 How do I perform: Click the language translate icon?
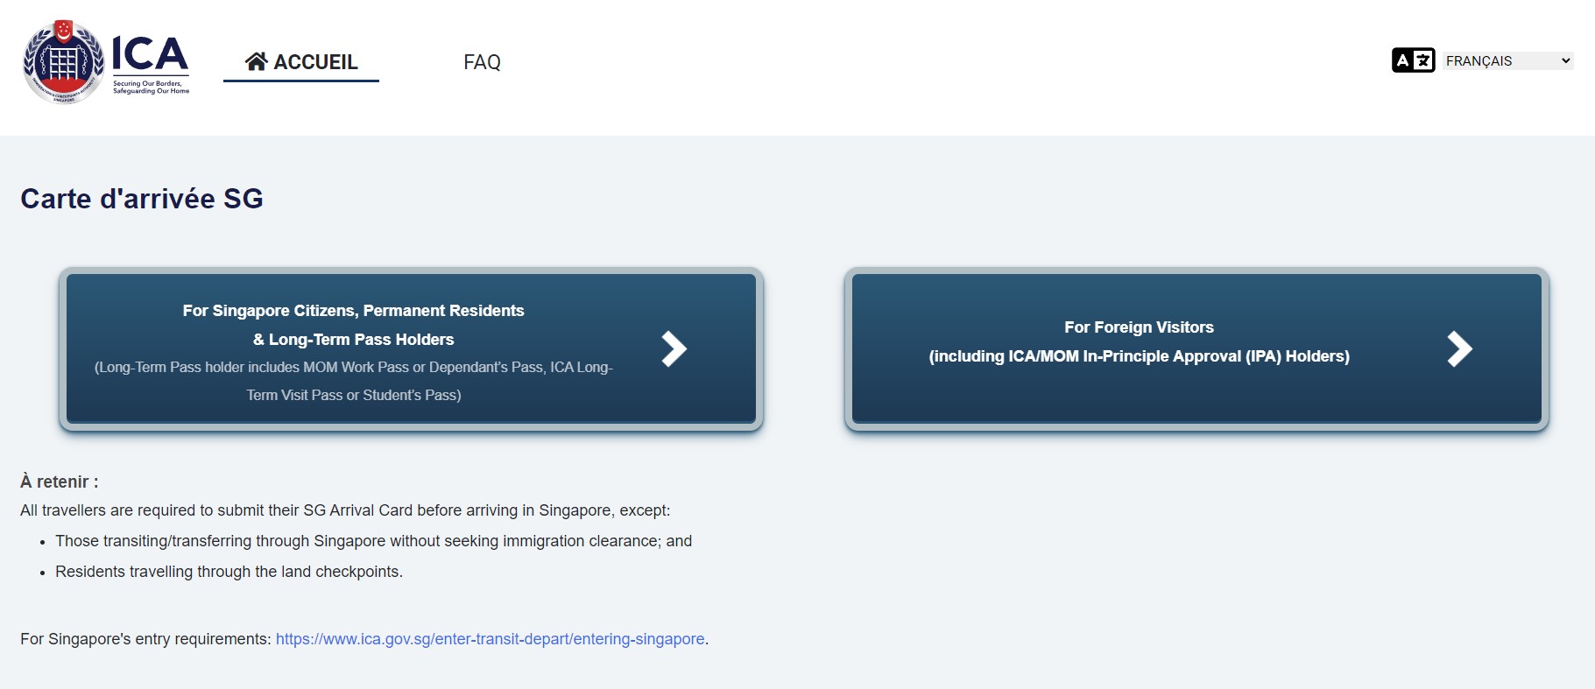pyautogui.click(x=1413, y=60)
